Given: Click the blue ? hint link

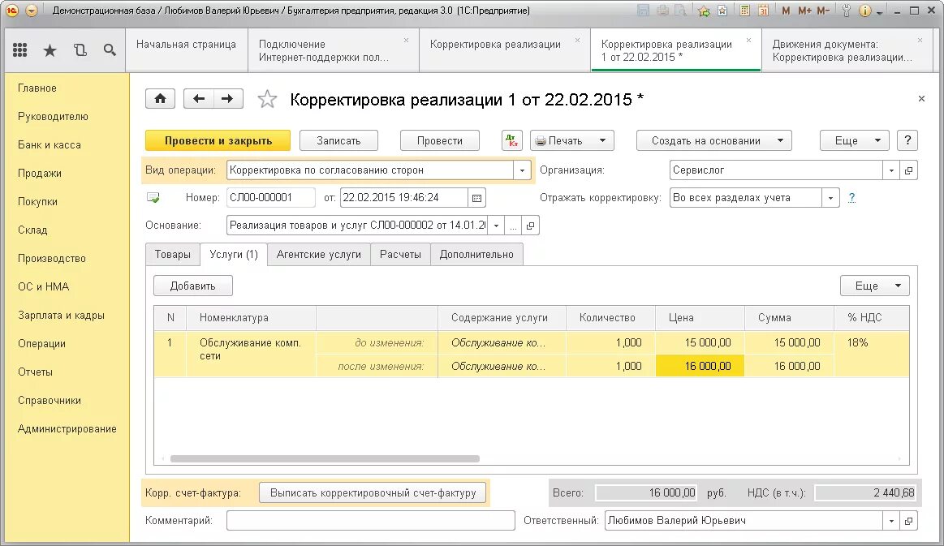Looking at the screenshot, I should pyautogui.click(x=852, y=197).
